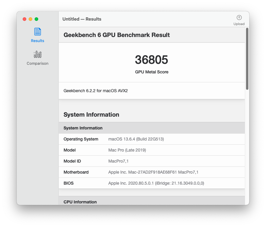Image resolution: width=266 pixels, height=227 pixels.
Task: Maximize window using the green button
Action: (36, 19)
